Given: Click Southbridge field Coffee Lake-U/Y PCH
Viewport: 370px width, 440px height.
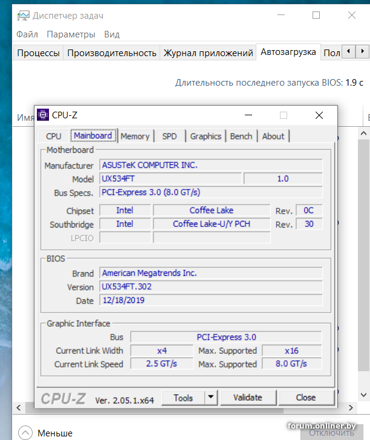Looking at the screenshot, I should [212, 224].
